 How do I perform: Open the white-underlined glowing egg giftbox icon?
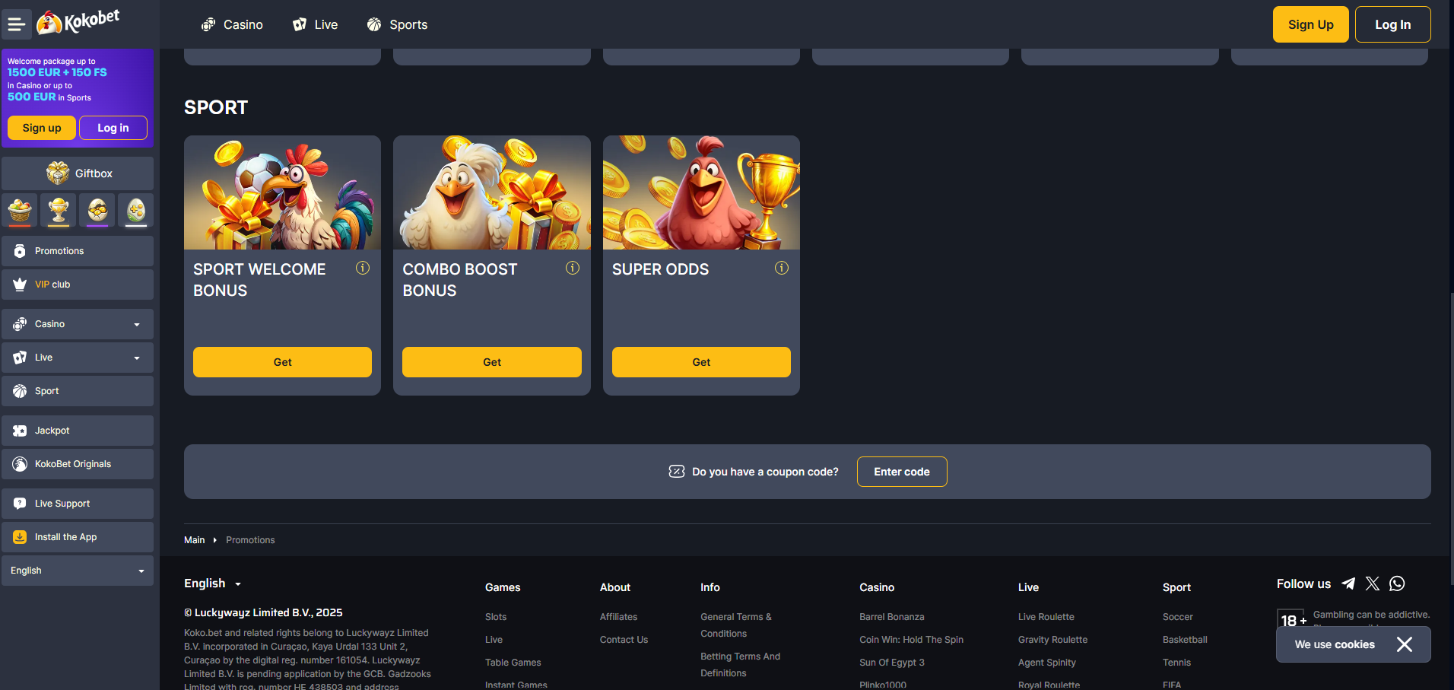point(136,210)
